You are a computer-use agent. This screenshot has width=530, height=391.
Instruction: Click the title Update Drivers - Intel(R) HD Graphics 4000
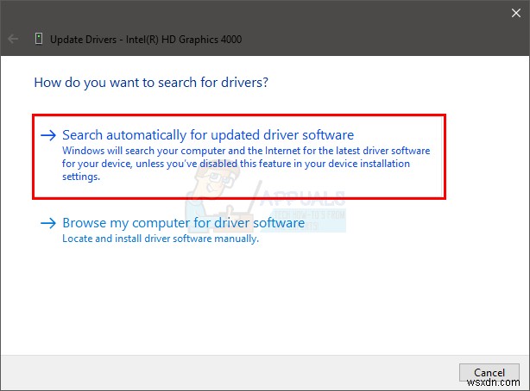[146, 40]
